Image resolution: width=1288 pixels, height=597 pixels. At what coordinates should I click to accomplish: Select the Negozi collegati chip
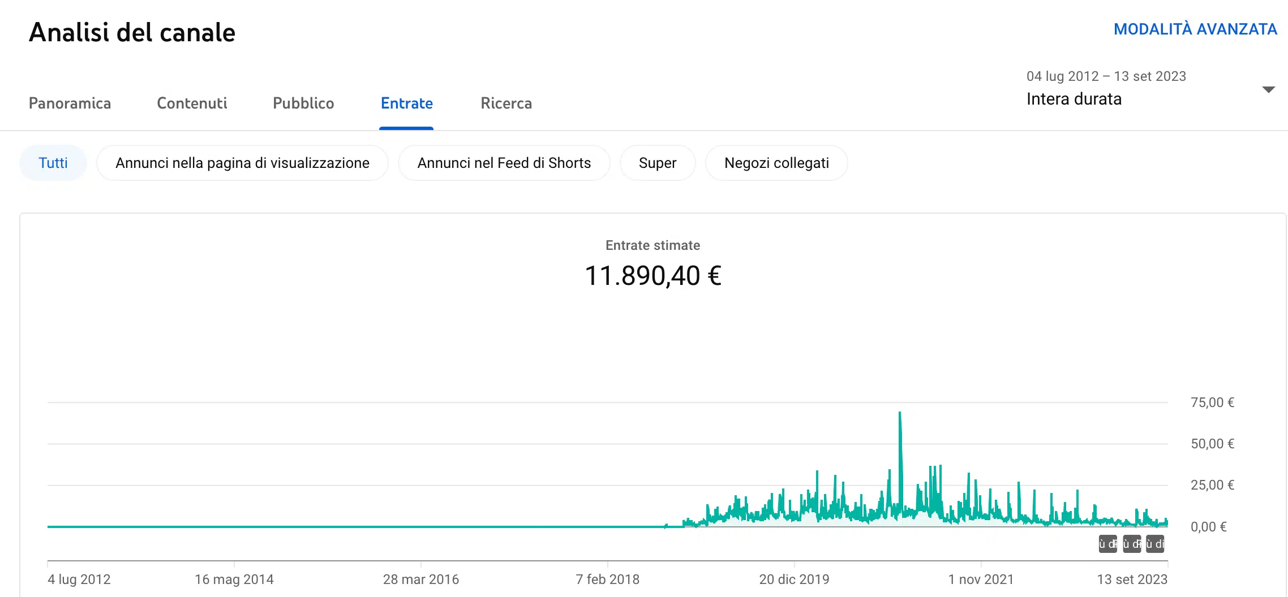(x=776, y=163)
